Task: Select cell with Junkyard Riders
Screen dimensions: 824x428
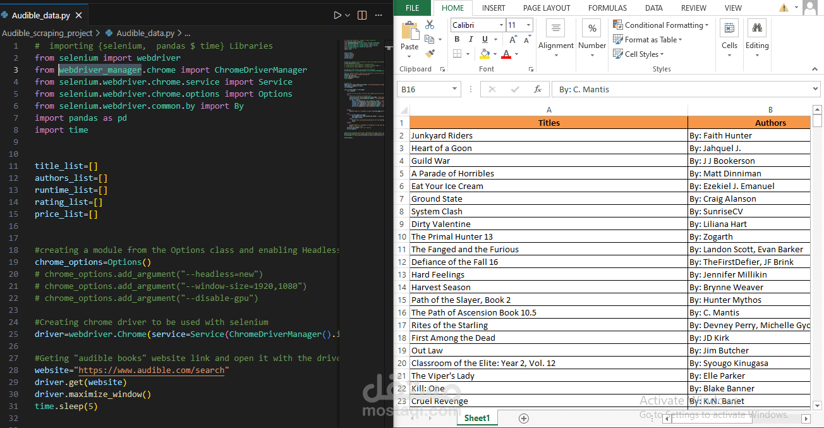Action: click(x=548, y=135)
